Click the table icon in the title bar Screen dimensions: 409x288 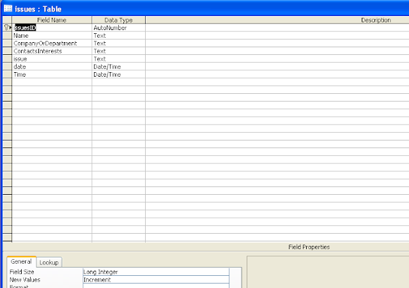point(8,8)
